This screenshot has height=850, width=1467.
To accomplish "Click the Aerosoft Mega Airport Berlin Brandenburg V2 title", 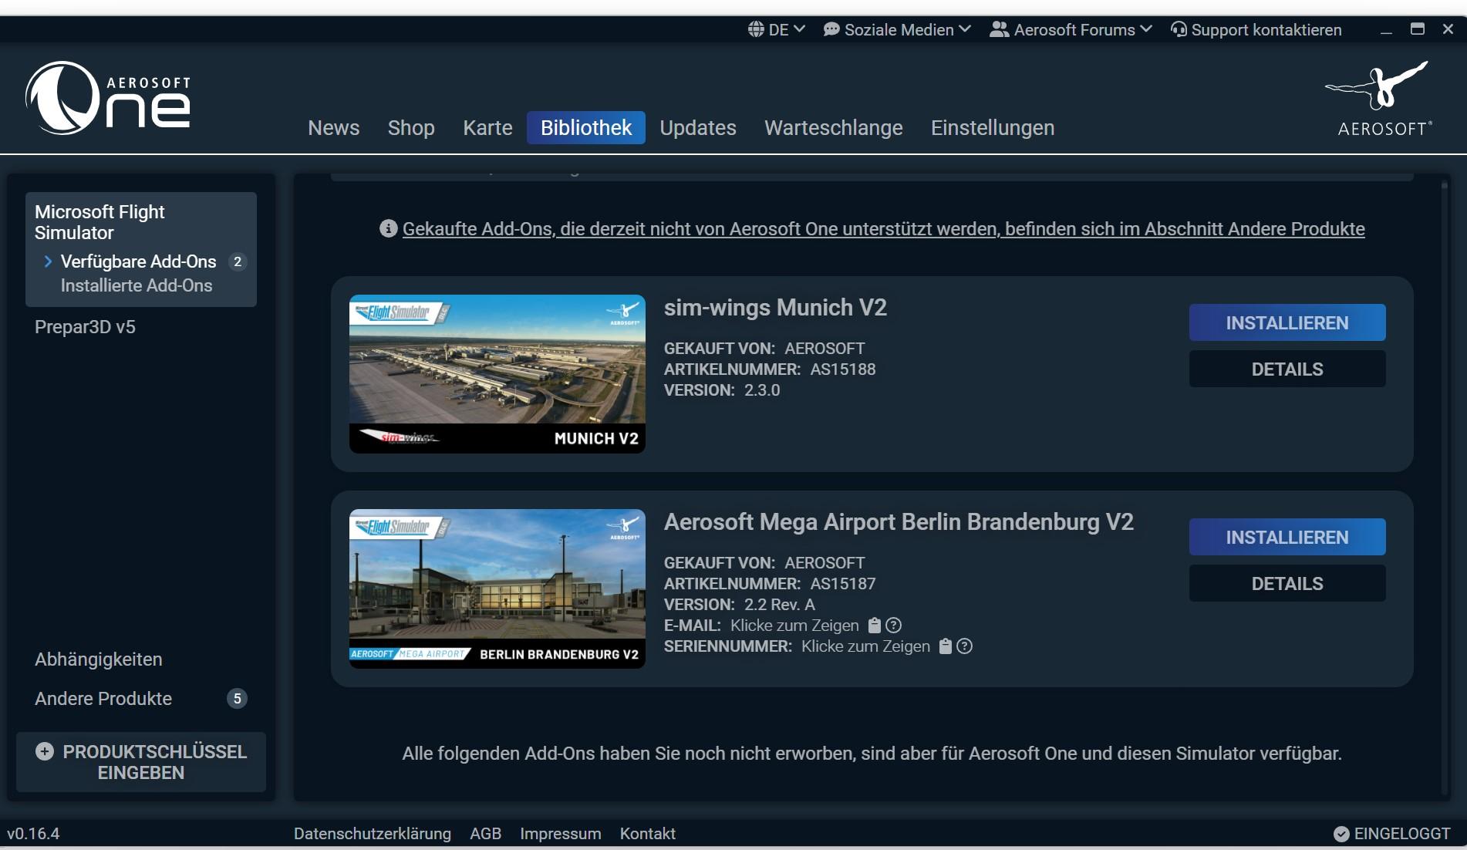I will pyautogui.click(x=899, y=522).
